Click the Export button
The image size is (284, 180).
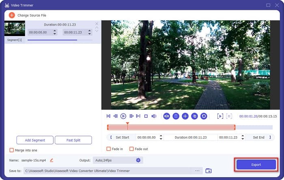256,165
